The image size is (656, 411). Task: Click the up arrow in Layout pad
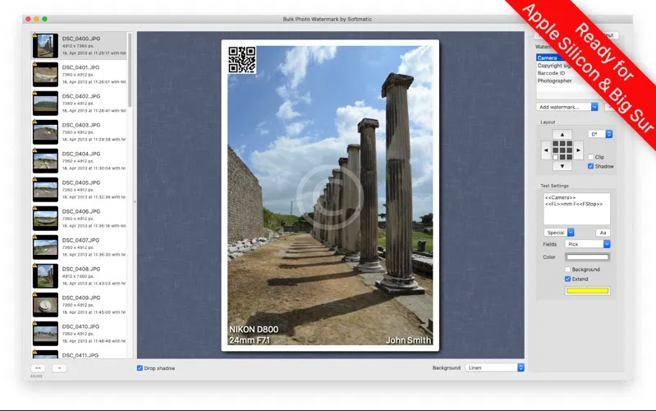tap(562, 134)
